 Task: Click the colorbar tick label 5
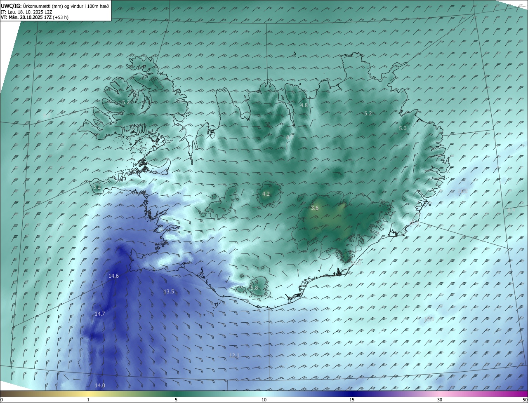pyautogui.click(x=176, y=400)
